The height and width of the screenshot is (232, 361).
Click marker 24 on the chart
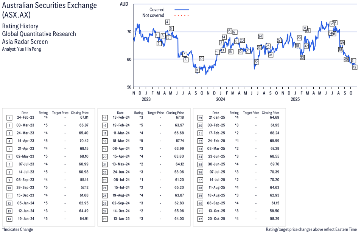(x=260, y=36)
